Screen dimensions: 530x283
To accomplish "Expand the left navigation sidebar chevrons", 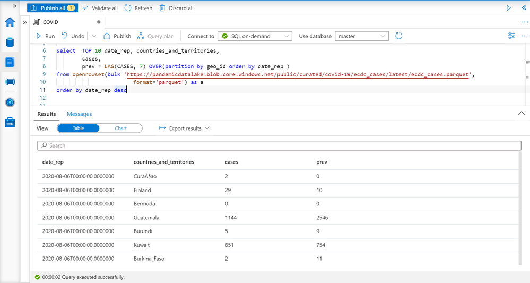I will 14,6.
